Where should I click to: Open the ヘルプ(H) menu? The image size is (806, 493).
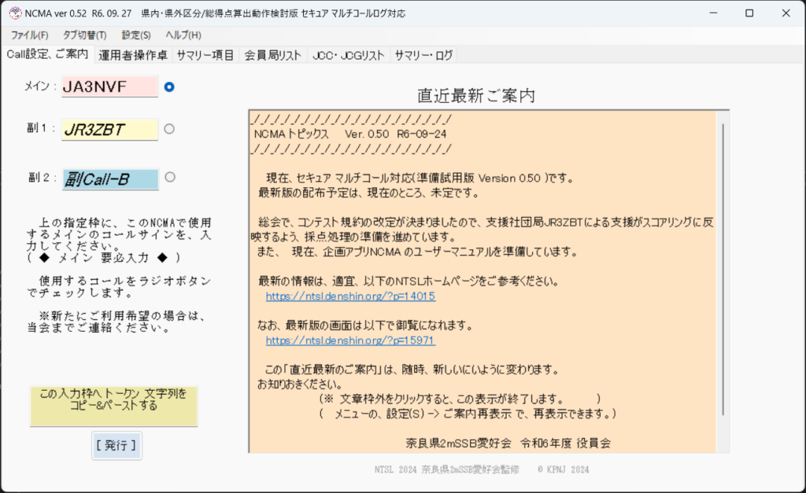click(183, 35)
